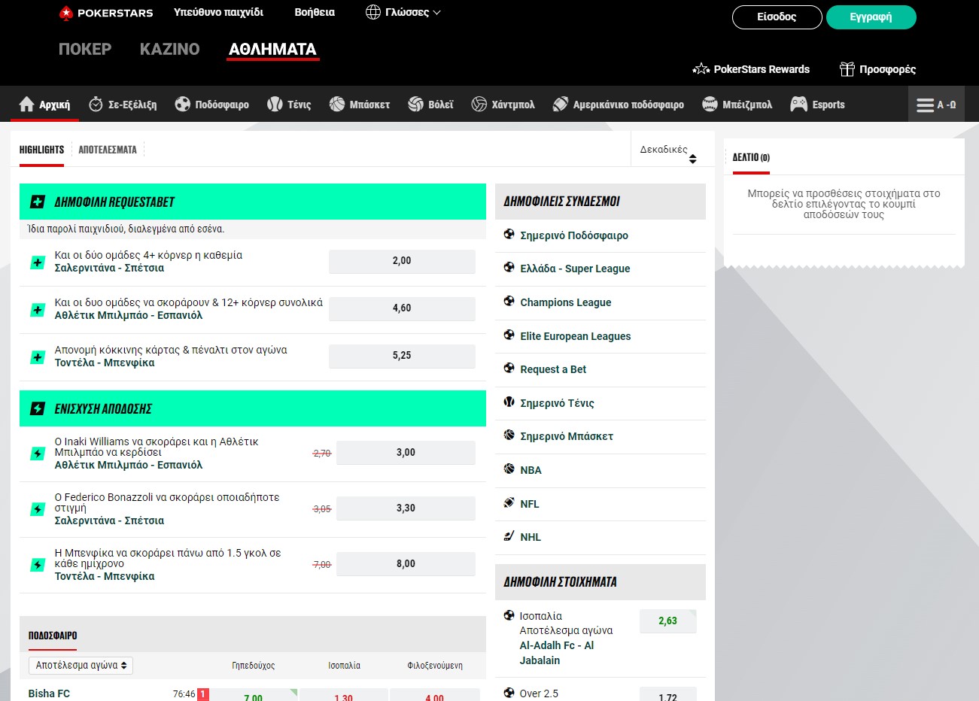This screenshot has height=701, width=979.
Task: Expand the Γλώσσες language dropdown
Action: (403, 12)
